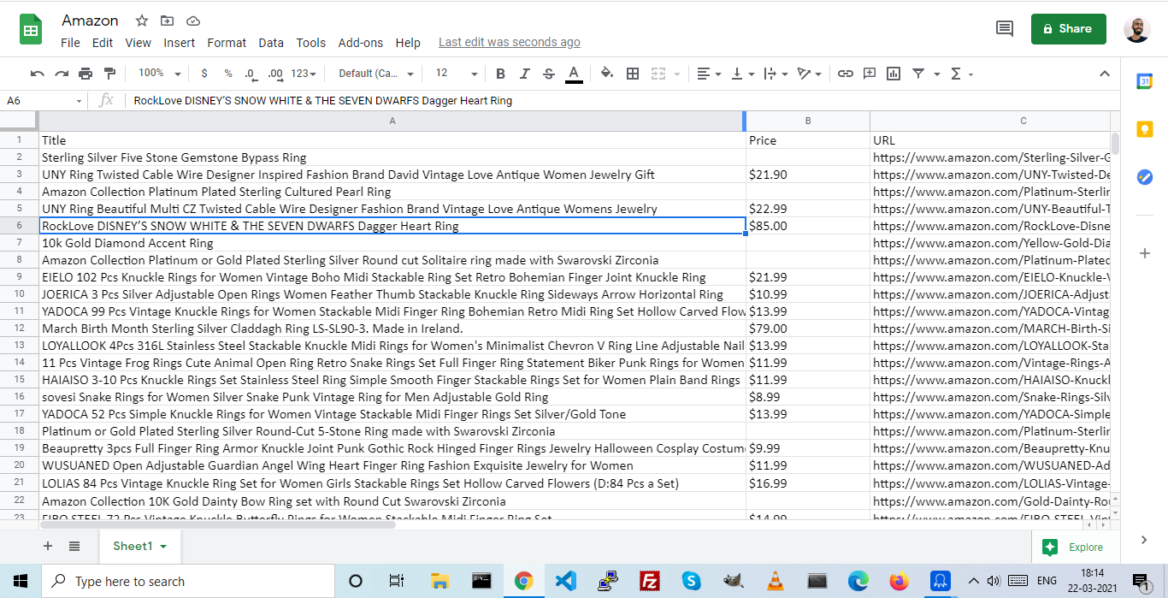Open the Edit menu
1168x598 pixels.
(x=103, y=43)
